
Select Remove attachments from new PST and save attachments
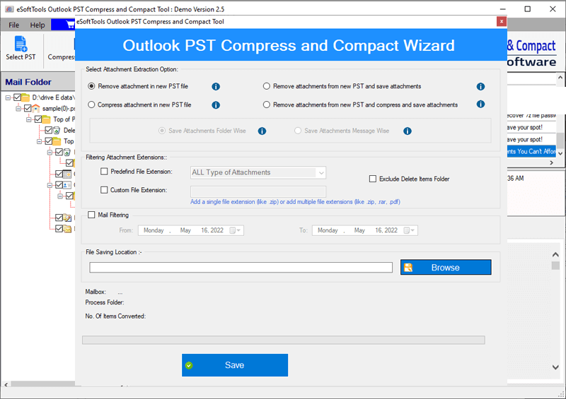(x=267, y=86)
